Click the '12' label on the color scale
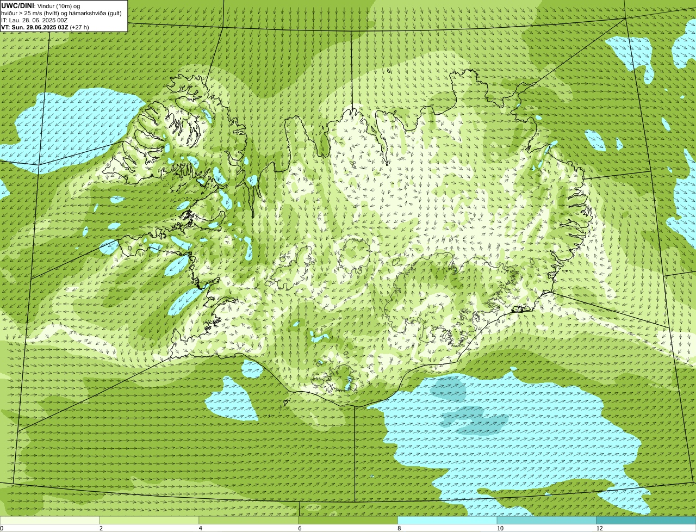696x532 pixels. [x=599, y=528]
